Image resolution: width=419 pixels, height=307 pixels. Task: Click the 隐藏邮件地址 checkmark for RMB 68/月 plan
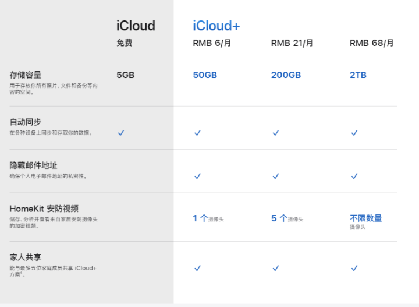point(354,176)
